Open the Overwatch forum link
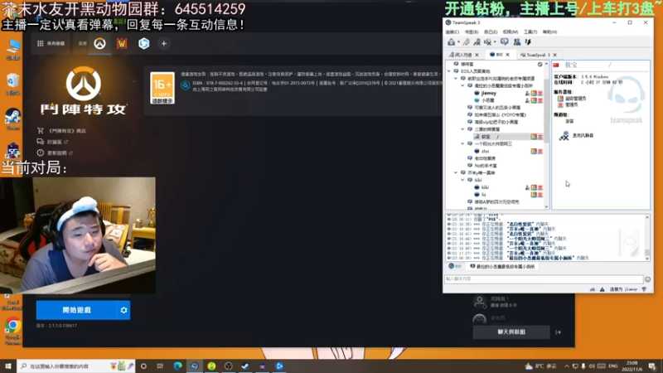Screen dimensions: 663x373 pyautogui.click(x=52, y=142)
